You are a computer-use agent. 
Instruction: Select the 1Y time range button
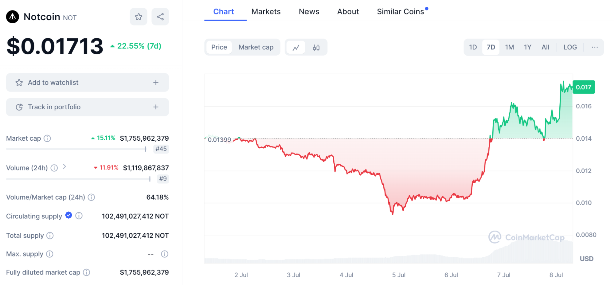[527, 47]
